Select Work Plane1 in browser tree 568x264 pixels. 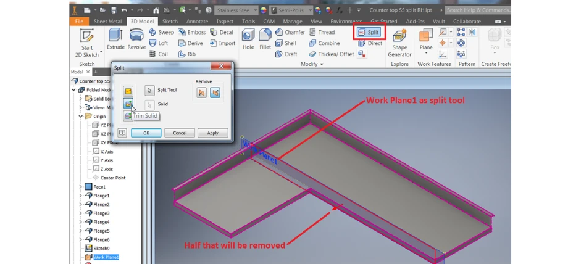106,257
